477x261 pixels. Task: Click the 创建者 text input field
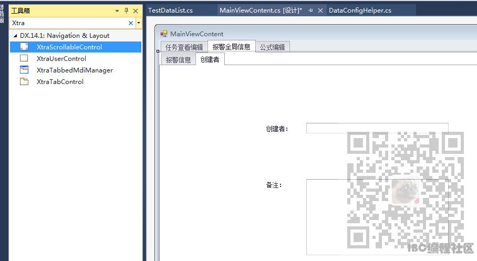tap(377, 128)
